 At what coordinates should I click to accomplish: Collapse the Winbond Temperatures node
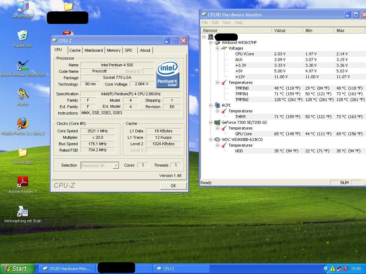pyautogui.click(x=217, y=82)
